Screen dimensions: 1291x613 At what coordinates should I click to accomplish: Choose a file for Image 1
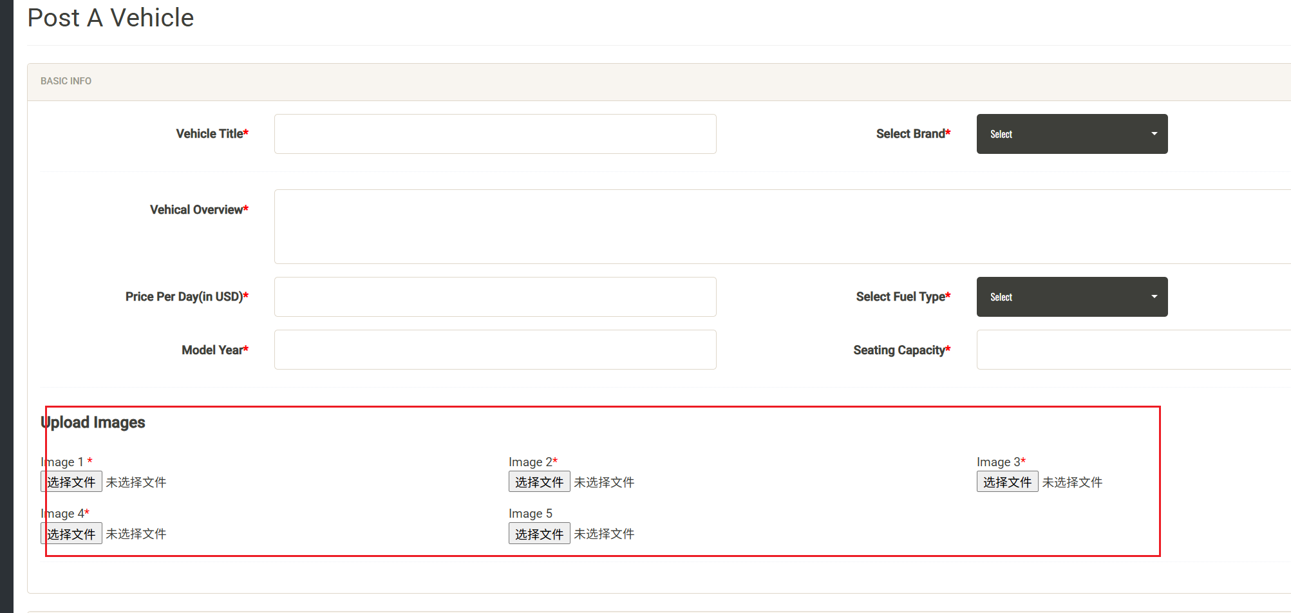pos(71,482)
